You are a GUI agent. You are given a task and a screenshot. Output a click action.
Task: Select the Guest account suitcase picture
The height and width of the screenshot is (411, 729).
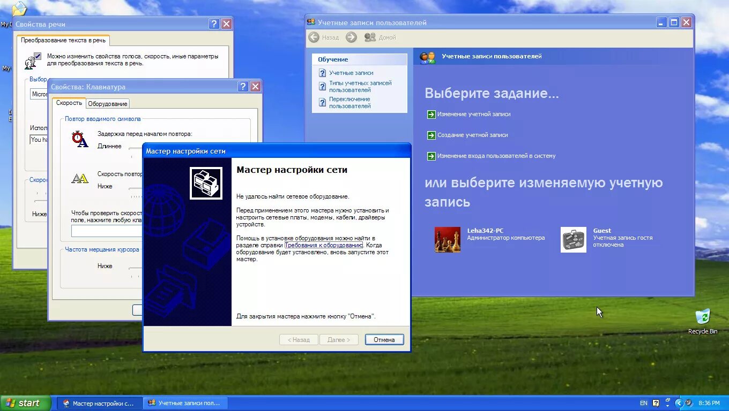click(574, 239)
